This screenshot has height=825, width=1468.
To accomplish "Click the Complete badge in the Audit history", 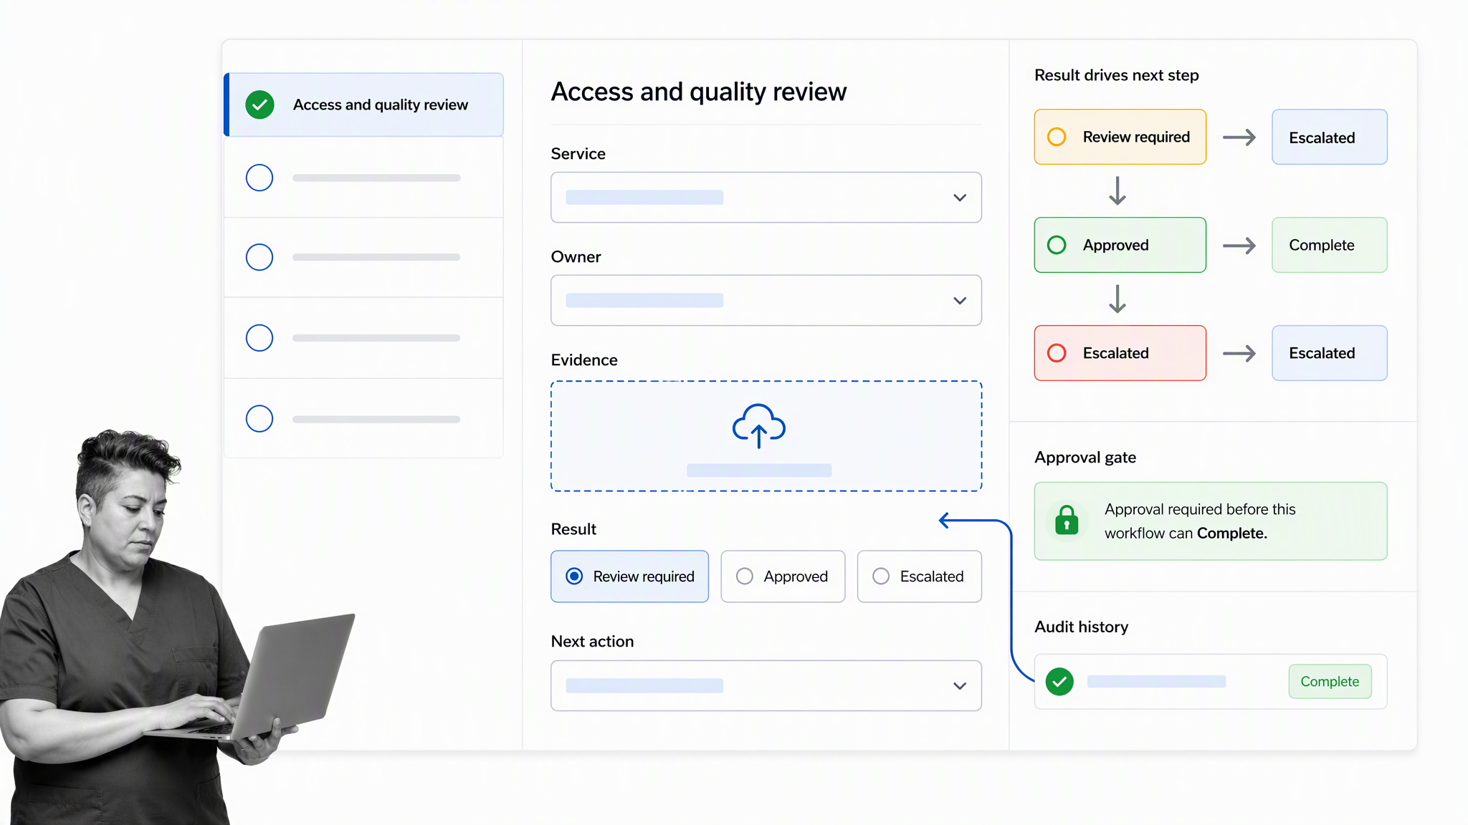I will coord(1330,682).
